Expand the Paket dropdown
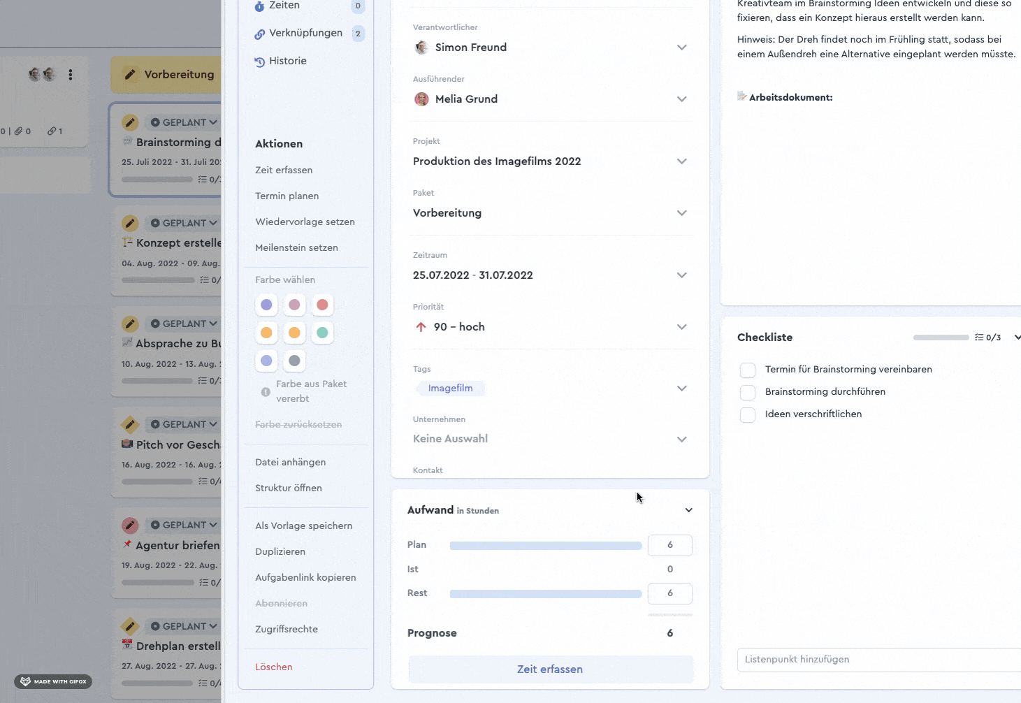This screenshot has width=1021, height=703. click(x=682, y=213)
